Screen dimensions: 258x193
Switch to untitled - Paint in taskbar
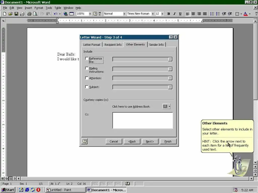click(65, 190)
